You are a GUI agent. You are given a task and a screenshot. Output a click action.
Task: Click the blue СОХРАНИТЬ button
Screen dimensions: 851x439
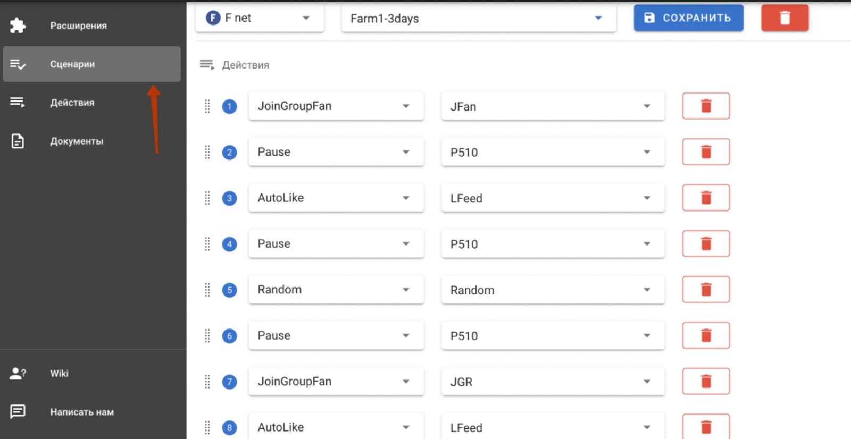tap(688, 18)
